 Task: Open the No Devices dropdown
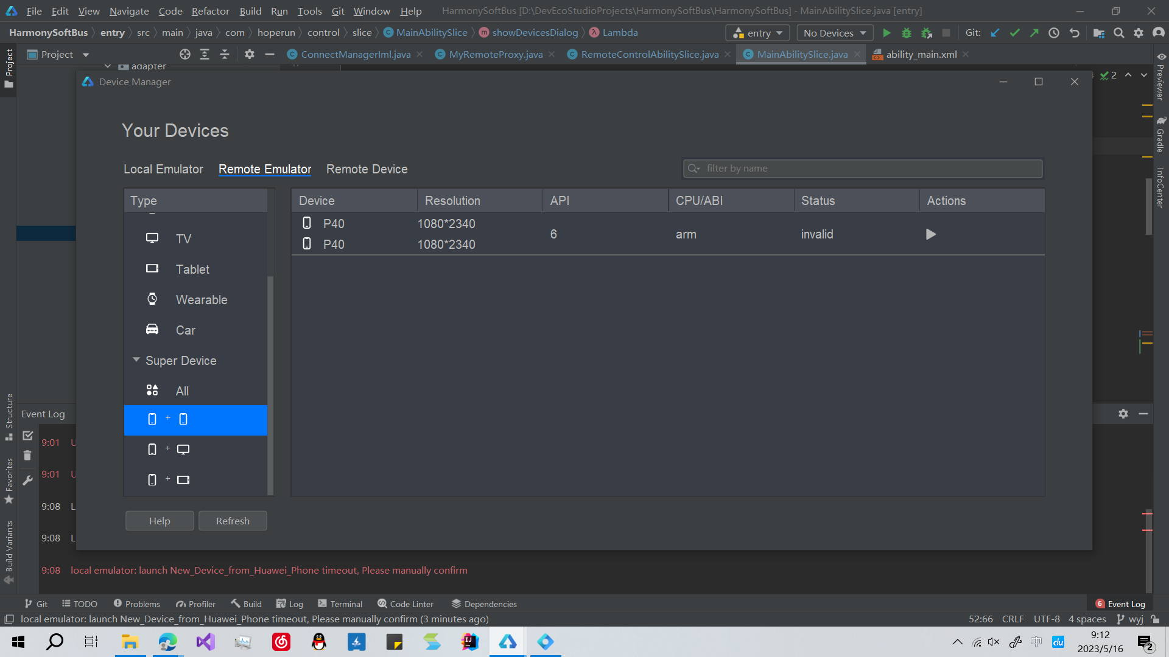click(835, 33)
